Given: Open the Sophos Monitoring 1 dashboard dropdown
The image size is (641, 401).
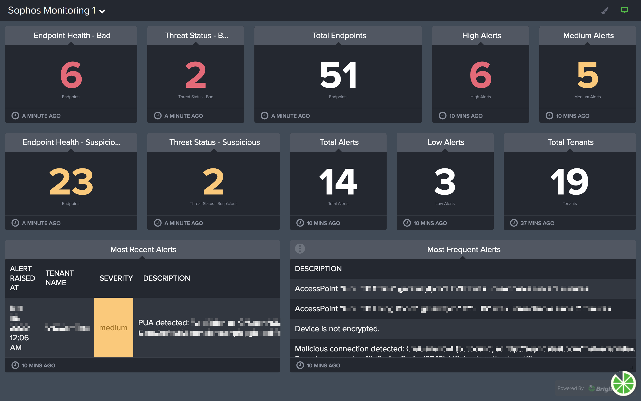Looking at the screenshot, I should 56,11.
